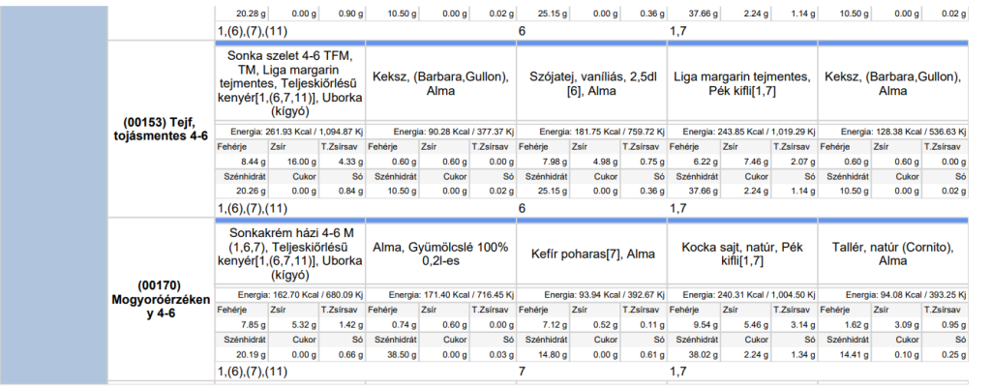Select the 'Szójatej, vaníliás, 2,5dl' menu cell
991x389 pixels.
[591, 83]
